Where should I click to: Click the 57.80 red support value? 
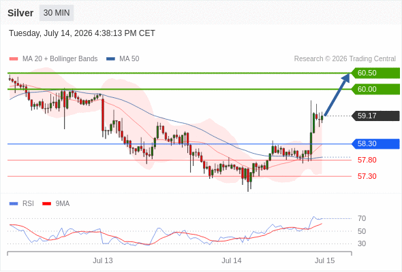click(x=367, y=160)
